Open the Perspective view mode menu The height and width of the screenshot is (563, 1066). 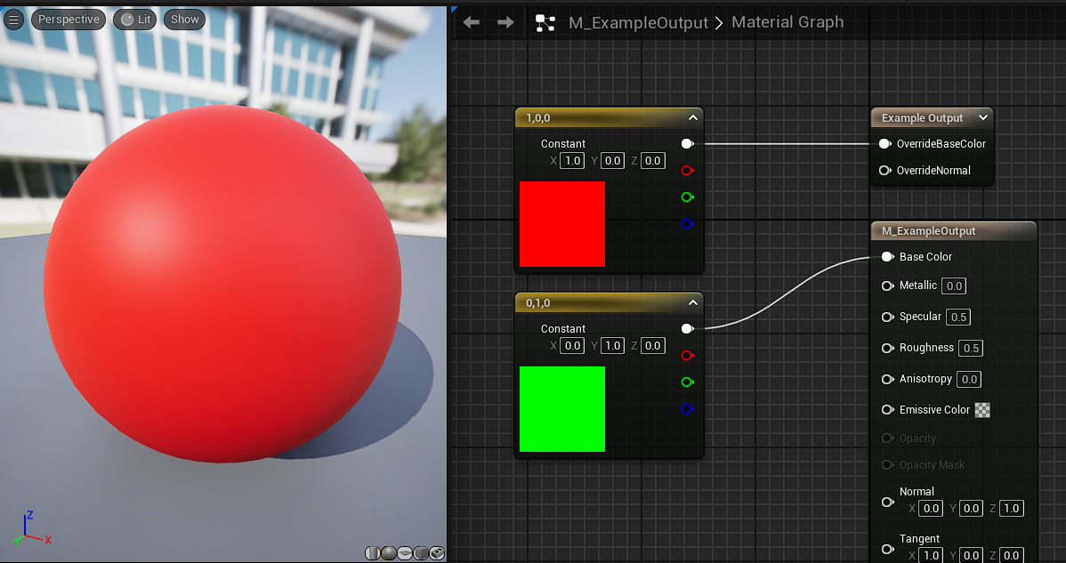click(69, 19)
